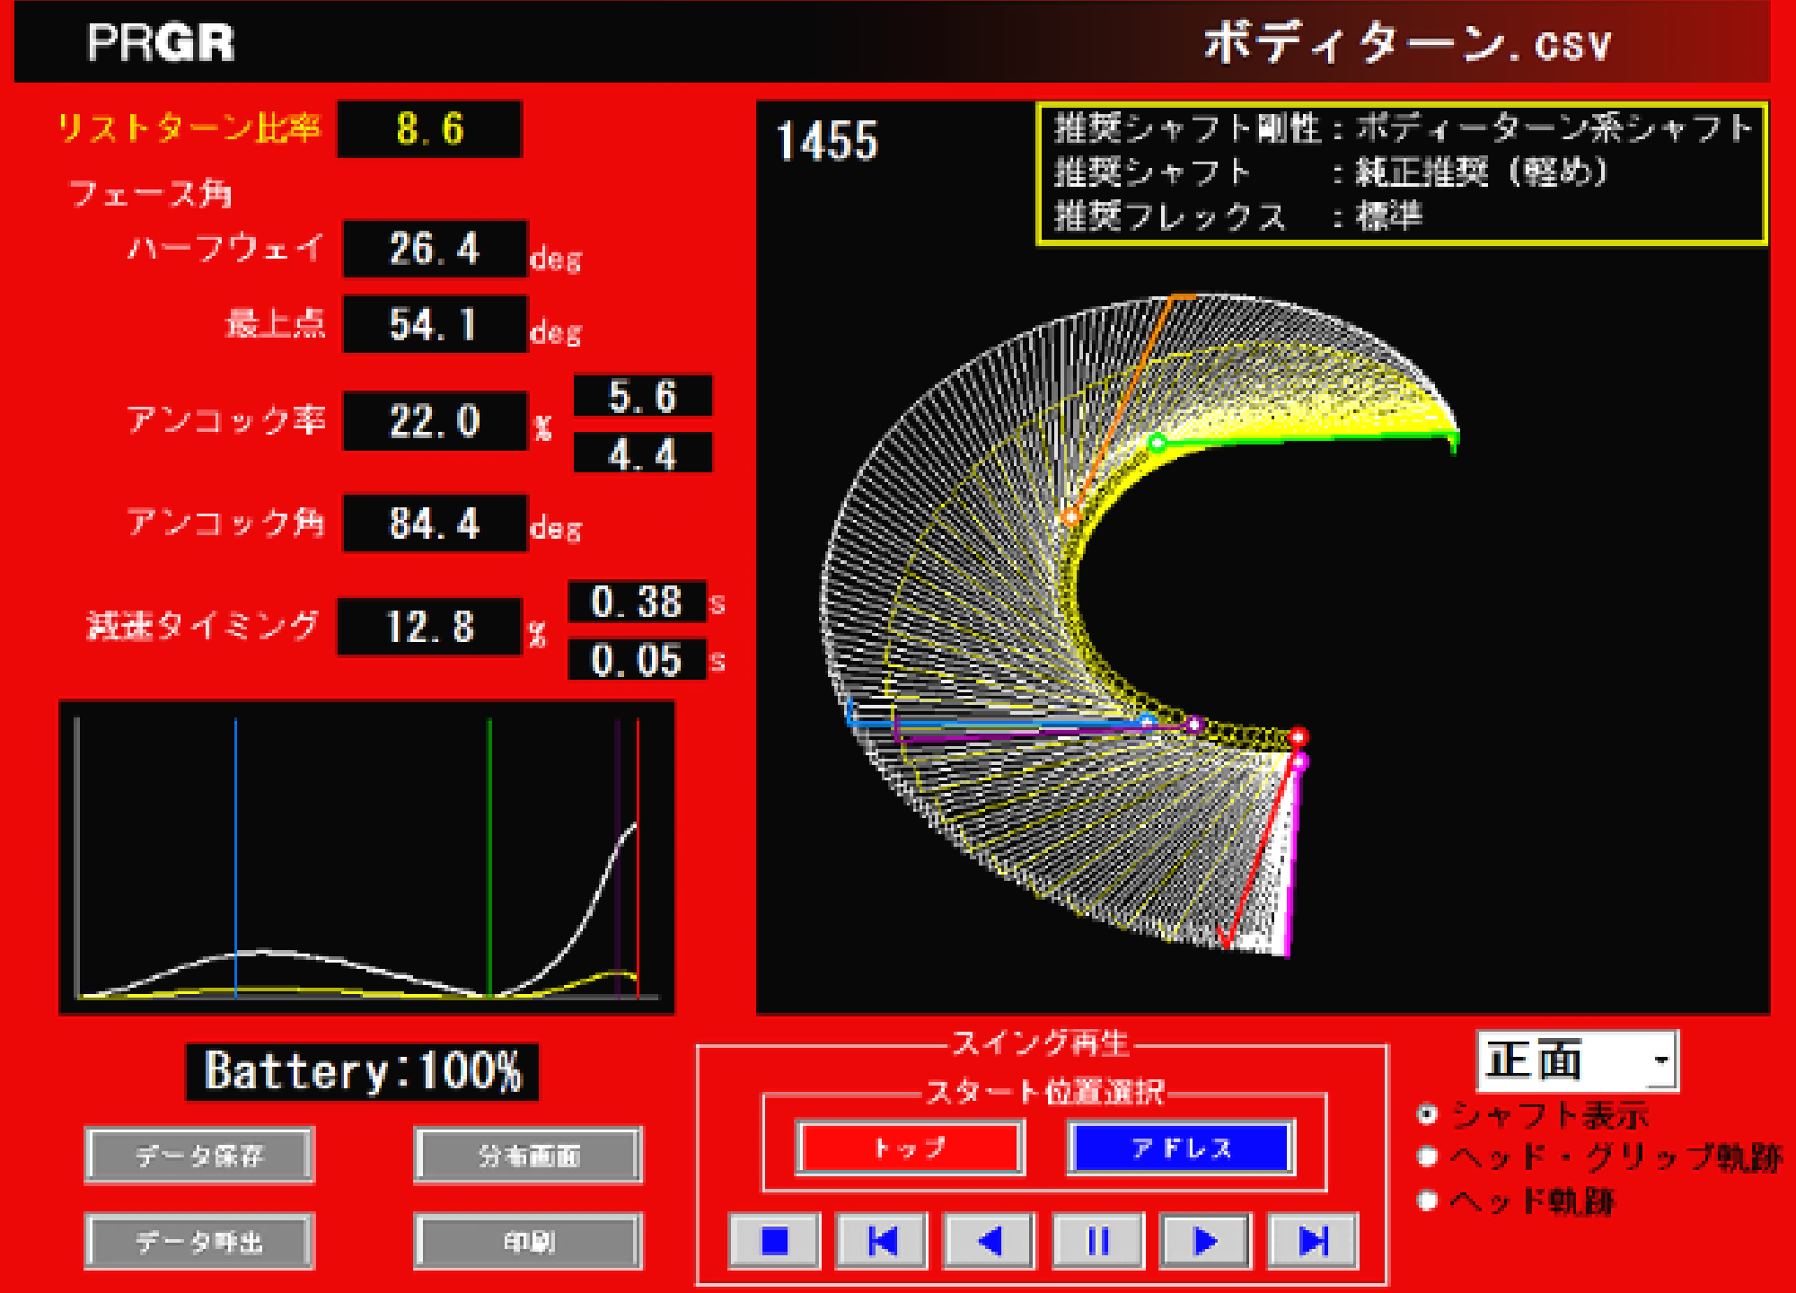Click the stop playback square icon
The image size is (1796, 1293).
point(774,1241)
